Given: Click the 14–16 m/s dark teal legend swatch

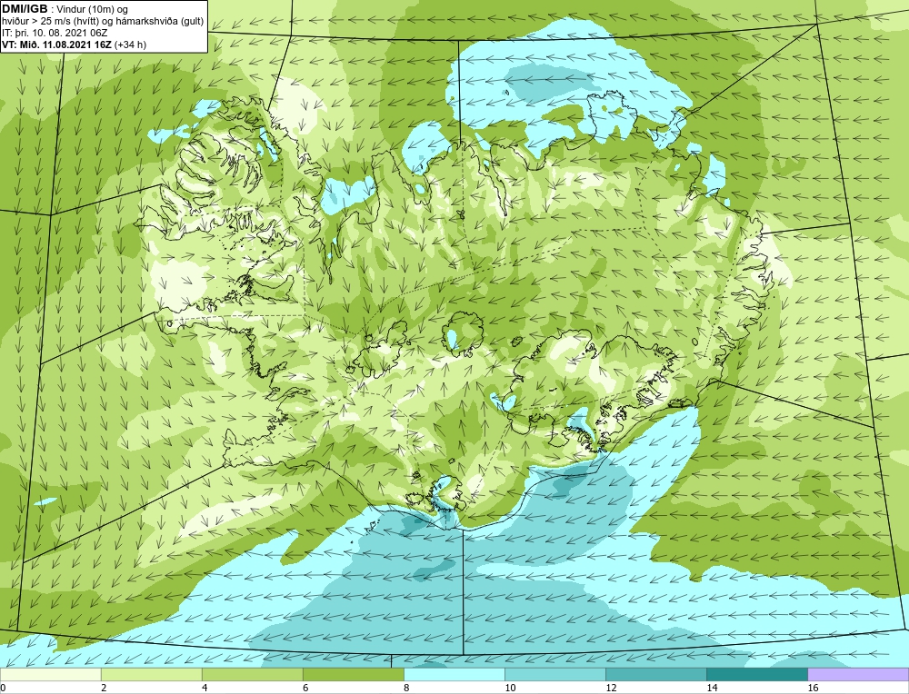Looking at the screenshot, I should pyautogui.click(x=756, y=674).
